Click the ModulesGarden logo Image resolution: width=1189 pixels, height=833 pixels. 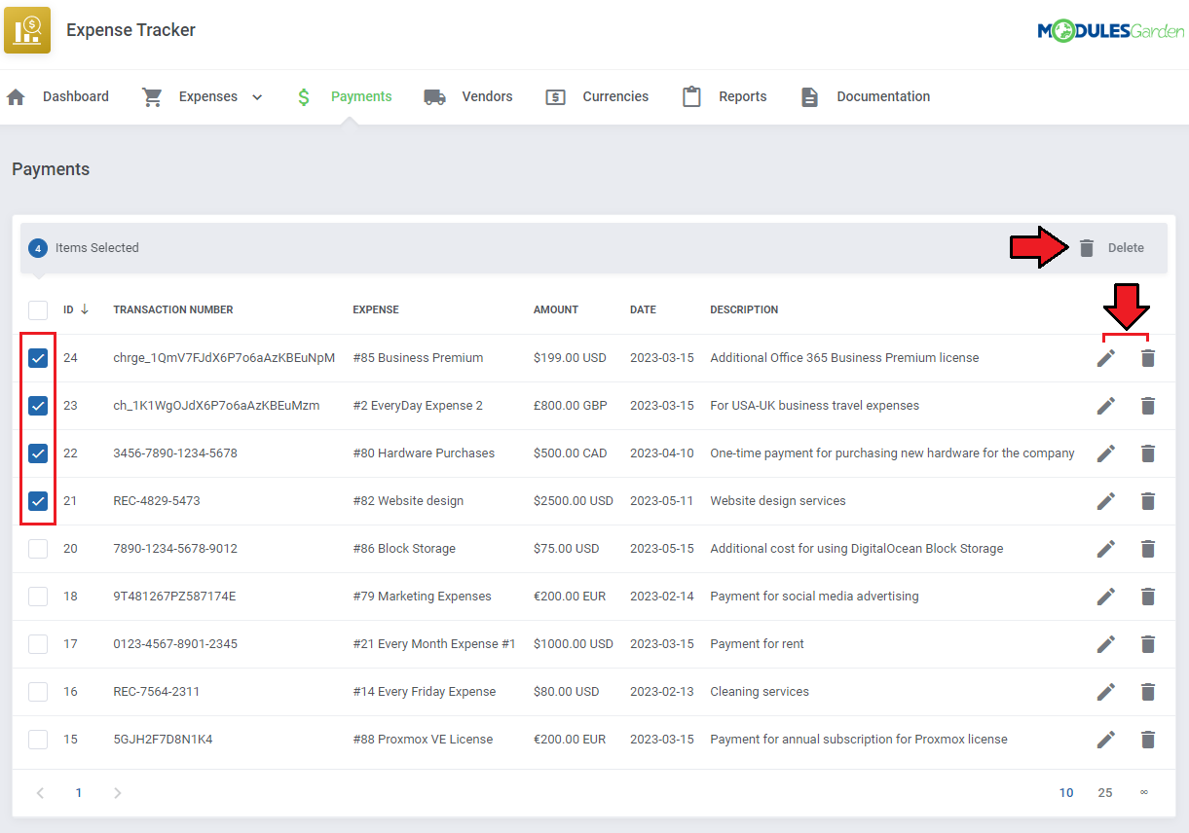click(1110, 31)
